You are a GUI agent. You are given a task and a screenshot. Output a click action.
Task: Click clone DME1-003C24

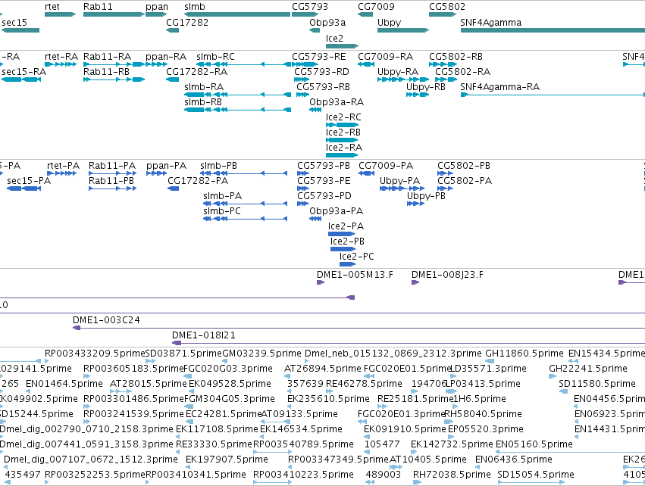(359, 328)
